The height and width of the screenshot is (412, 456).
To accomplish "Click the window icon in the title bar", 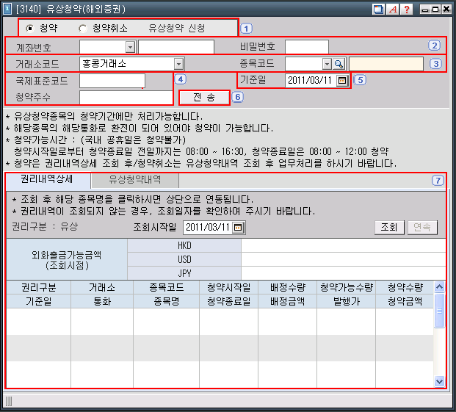I will click(7, 9).
